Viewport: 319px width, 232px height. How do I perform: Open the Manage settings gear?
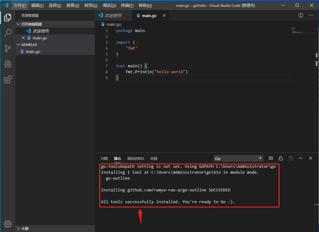(x=7, y=224)
